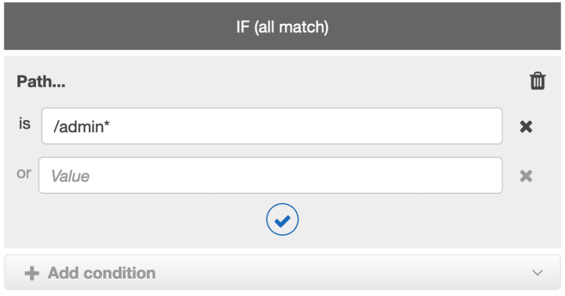565x296 pixels.
Task: Click the Value placeholder text
Action: pos(70,177)
